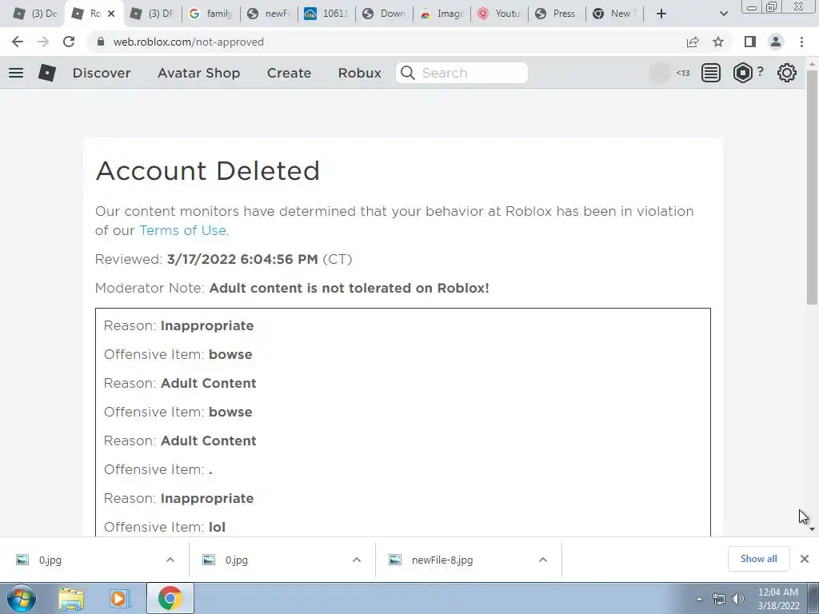Switch to the 'Youtu' tab
Screen dimensions: 819x614
coord(499,14)
